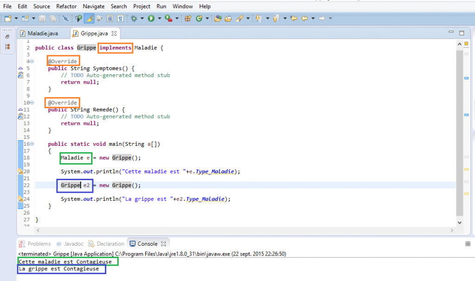Click the editor's horizontal scrollbar
Viewport: 475px width, 281px height.
click(x=232, y=230)
